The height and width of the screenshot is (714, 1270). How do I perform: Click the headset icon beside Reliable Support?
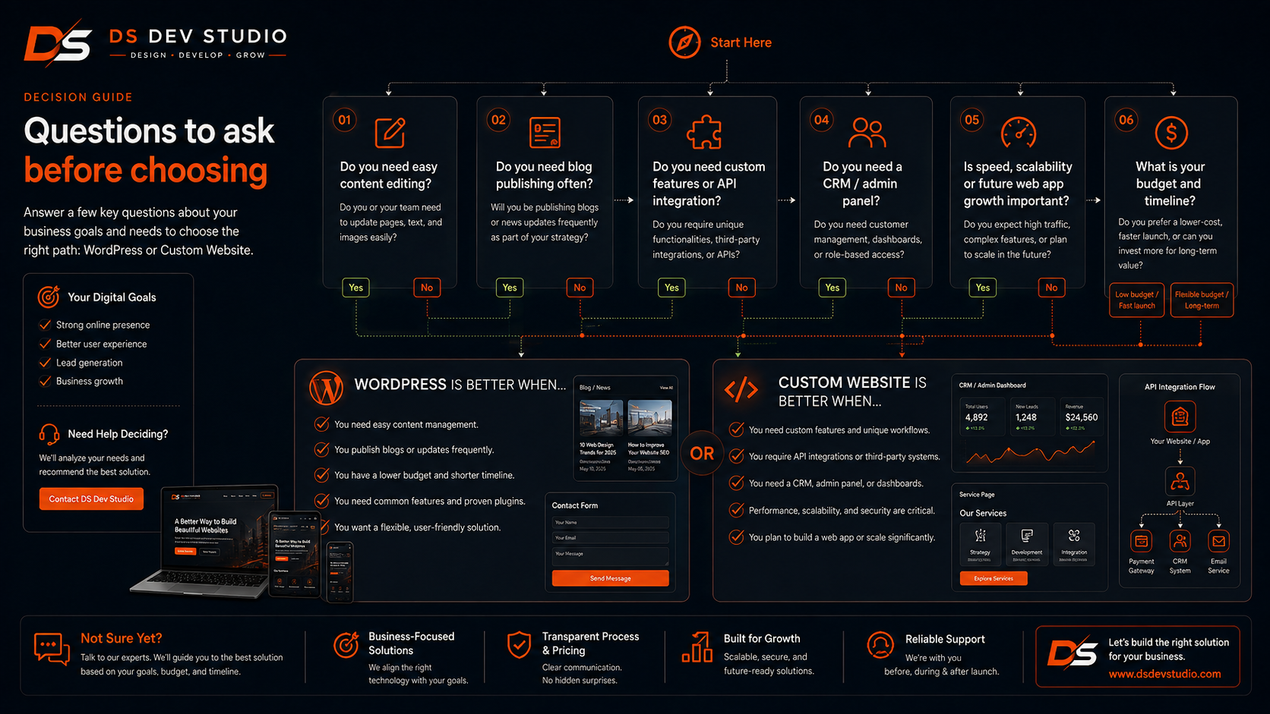coord(880,646)
